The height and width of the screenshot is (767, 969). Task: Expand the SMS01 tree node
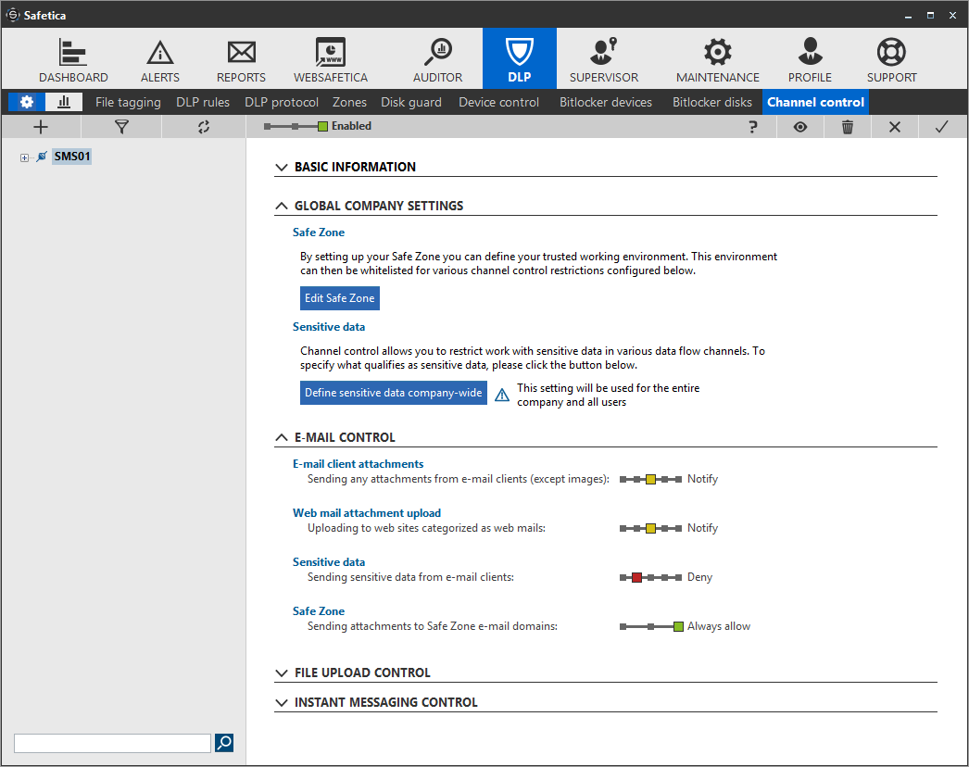coord(24,157)
